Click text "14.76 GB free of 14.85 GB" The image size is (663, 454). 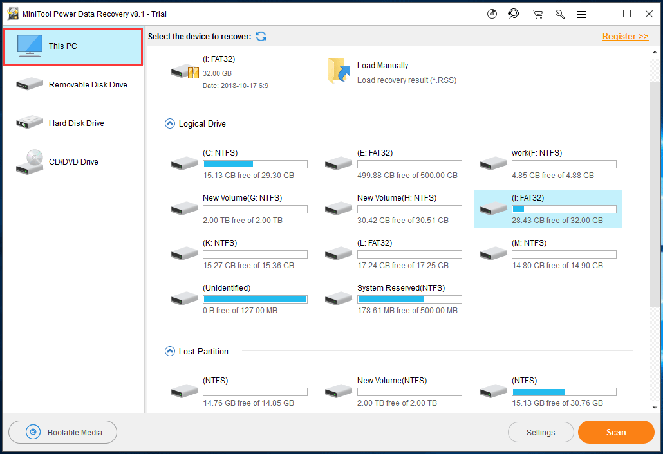pyautogui.click(x=248, y=403)
